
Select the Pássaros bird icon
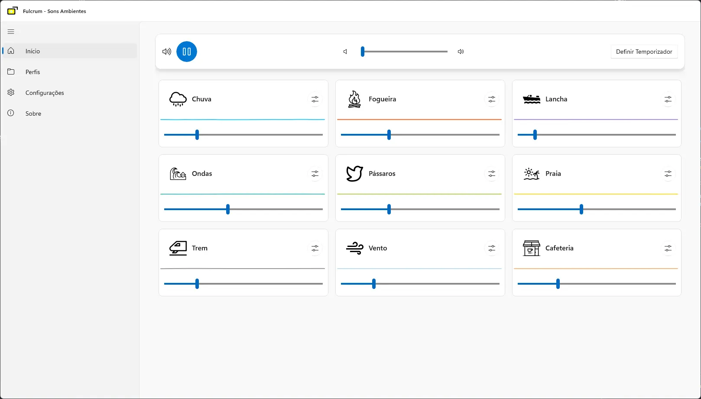pyautogui.click(x=354, y=173)
